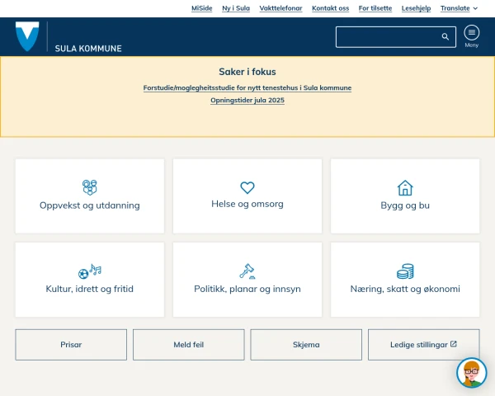Image resolution: width=495 pixels, height=396 pixels.
Task: Click the house icon for Bygg og bu
Action: click(x=405, y=187)
